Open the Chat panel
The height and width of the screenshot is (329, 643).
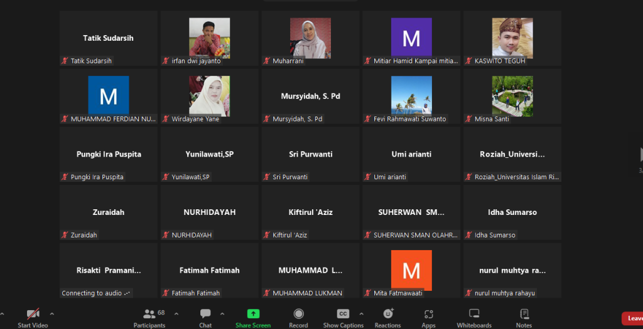tap(205, 318)
